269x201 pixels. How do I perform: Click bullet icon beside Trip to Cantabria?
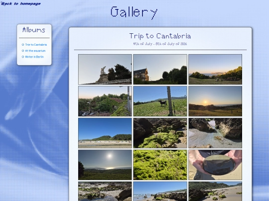point(23,45)
